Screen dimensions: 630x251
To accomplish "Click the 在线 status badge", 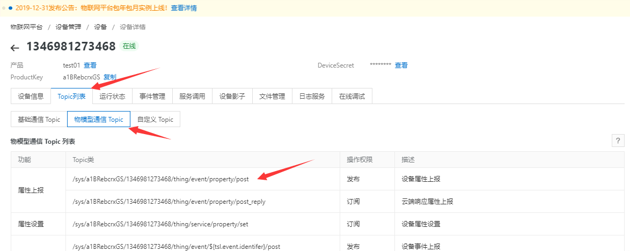I will coord(129,46).
